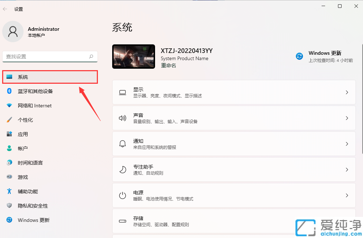Open the 显示 settings title
Viewport: 363px width, 238px height.
[x=138, y=89]
